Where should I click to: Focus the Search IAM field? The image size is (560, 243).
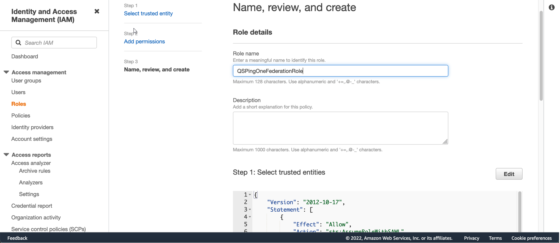tap(54, 43)
